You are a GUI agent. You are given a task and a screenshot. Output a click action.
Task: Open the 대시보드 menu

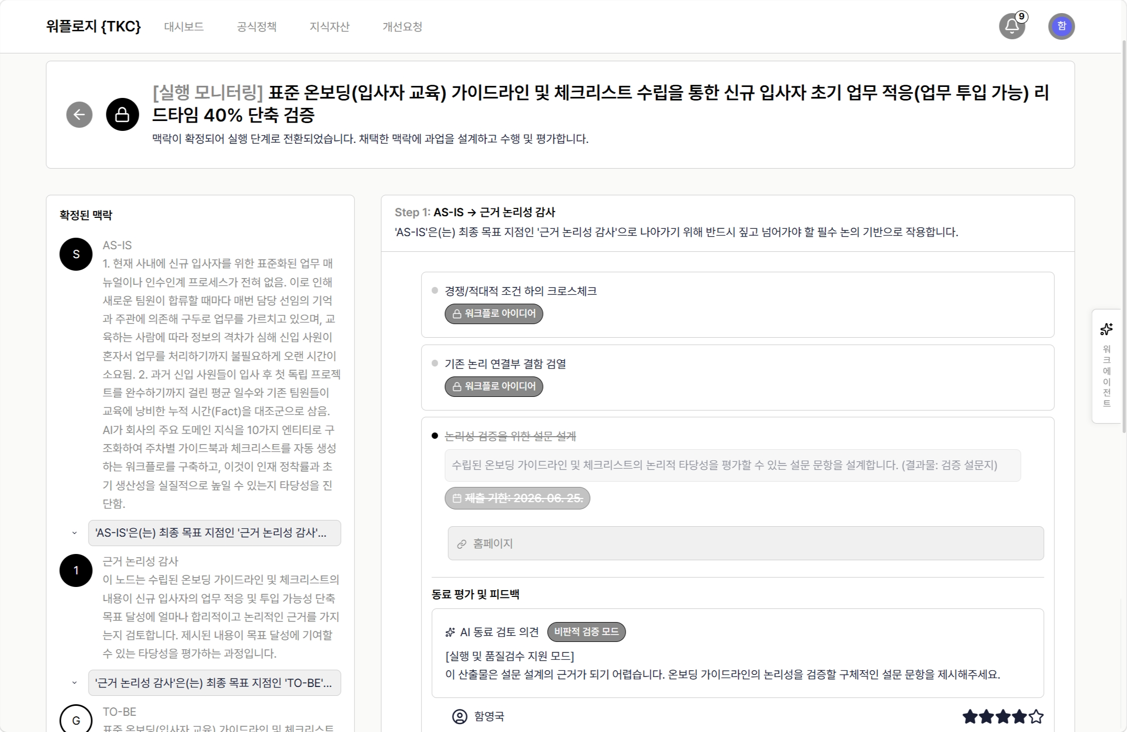tap(184, 27)
